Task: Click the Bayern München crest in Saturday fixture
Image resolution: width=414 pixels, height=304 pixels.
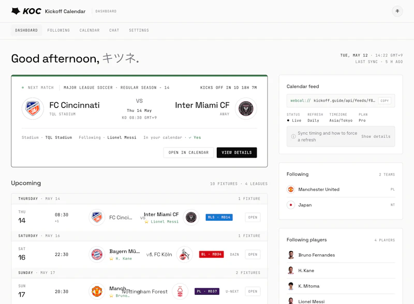Action: pyautogui.click(x=97, y=254)
